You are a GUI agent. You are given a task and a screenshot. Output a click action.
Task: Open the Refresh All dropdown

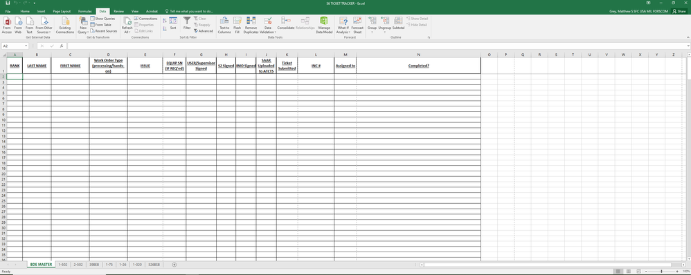coord(127,25)
